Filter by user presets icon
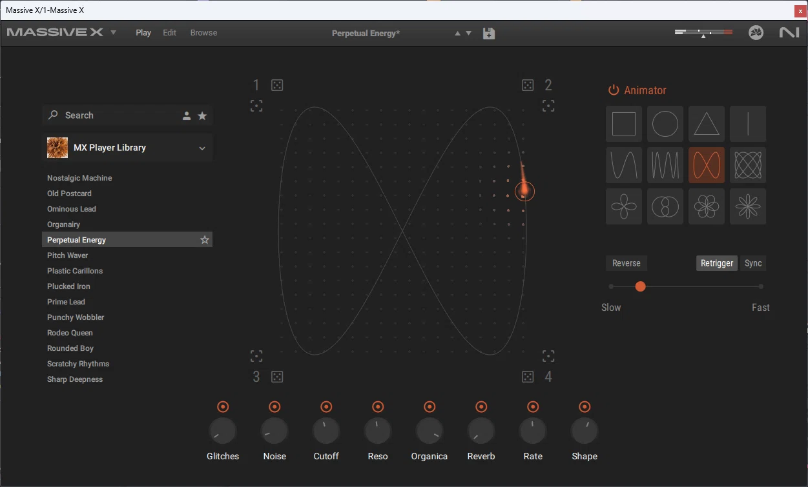The height and width of the screenshot is (487, 808). pos(187,115)
